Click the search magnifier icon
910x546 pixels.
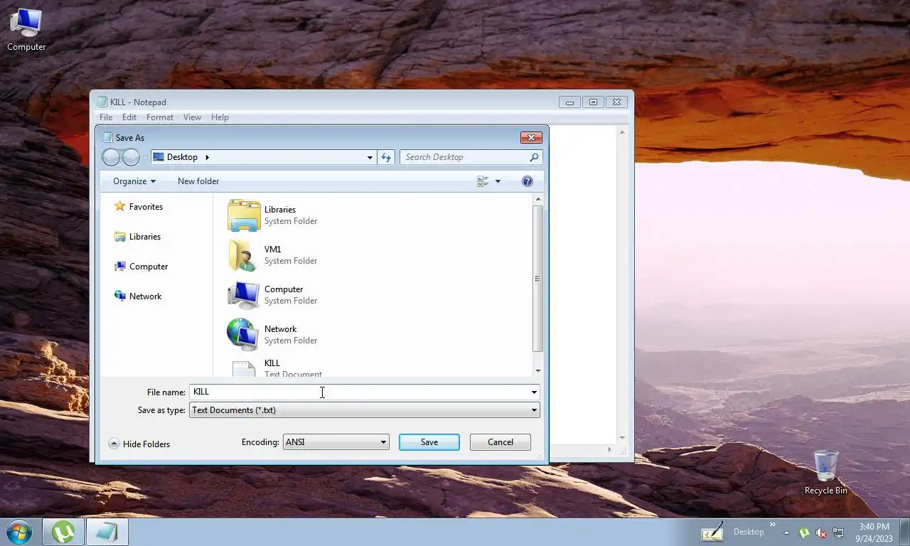pos(534,157)
